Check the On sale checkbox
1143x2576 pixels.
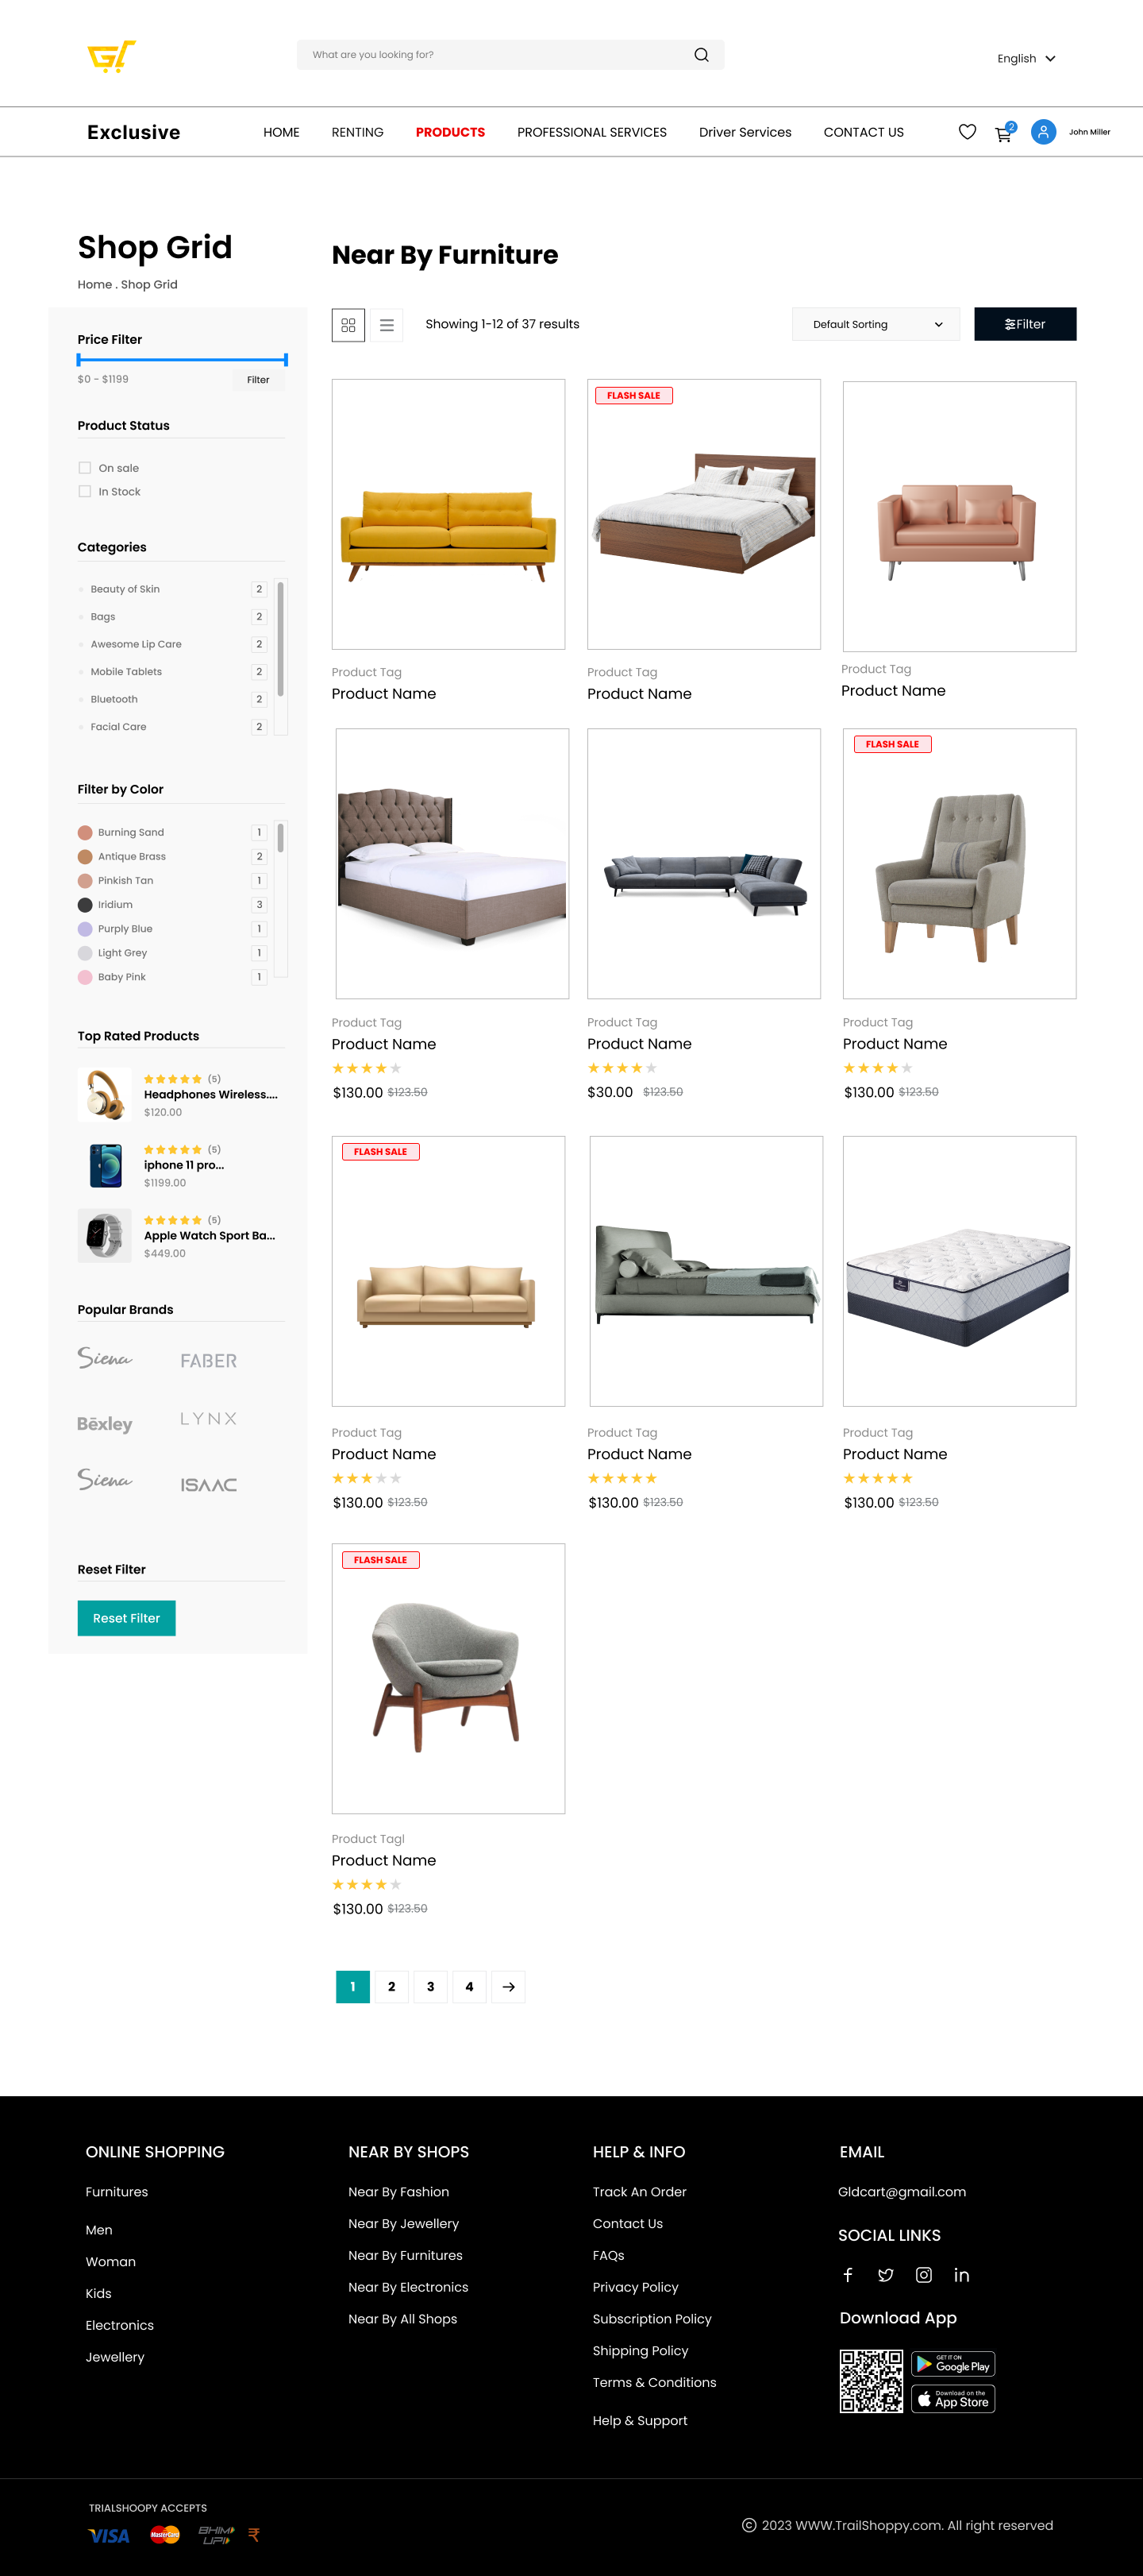point(85,468)
